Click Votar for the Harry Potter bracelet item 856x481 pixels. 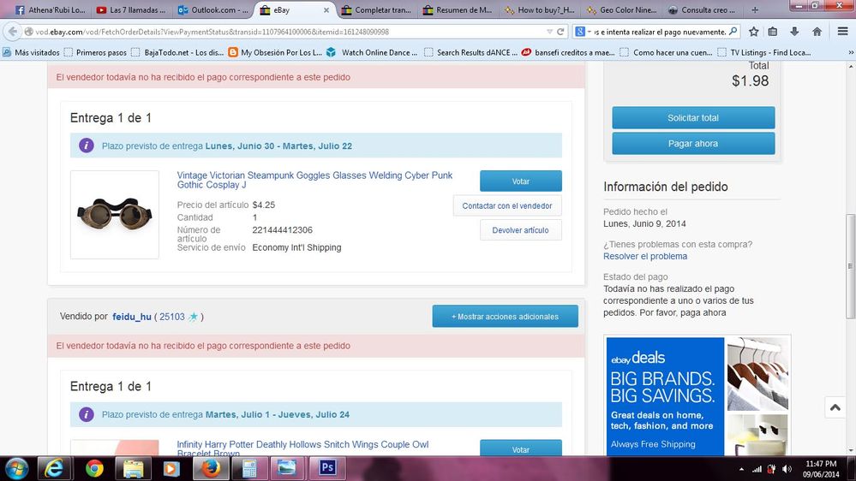520,448
